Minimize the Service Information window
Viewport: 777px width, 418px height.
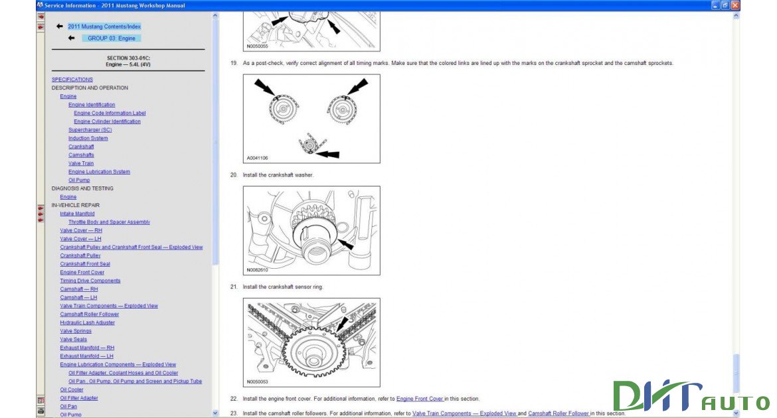(x=715, y=5)
